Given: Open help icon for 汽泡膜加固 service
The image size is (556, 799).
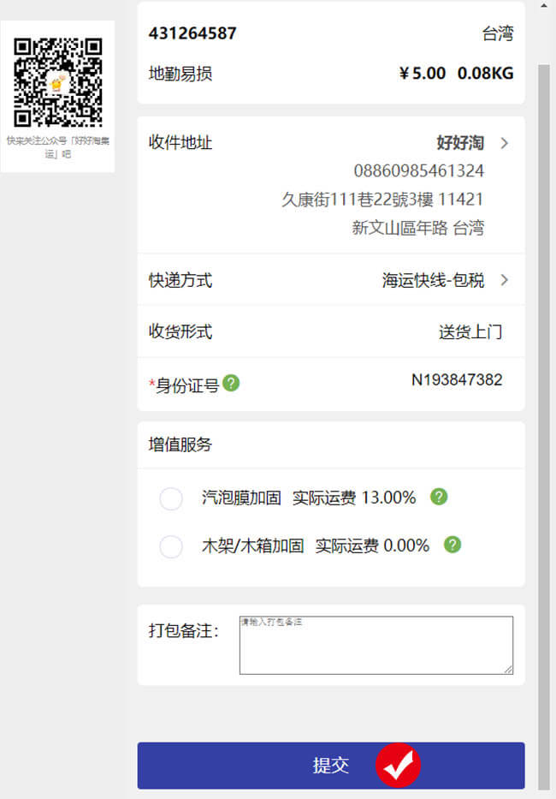Looking at the screenshot, I should pos(439,497).
